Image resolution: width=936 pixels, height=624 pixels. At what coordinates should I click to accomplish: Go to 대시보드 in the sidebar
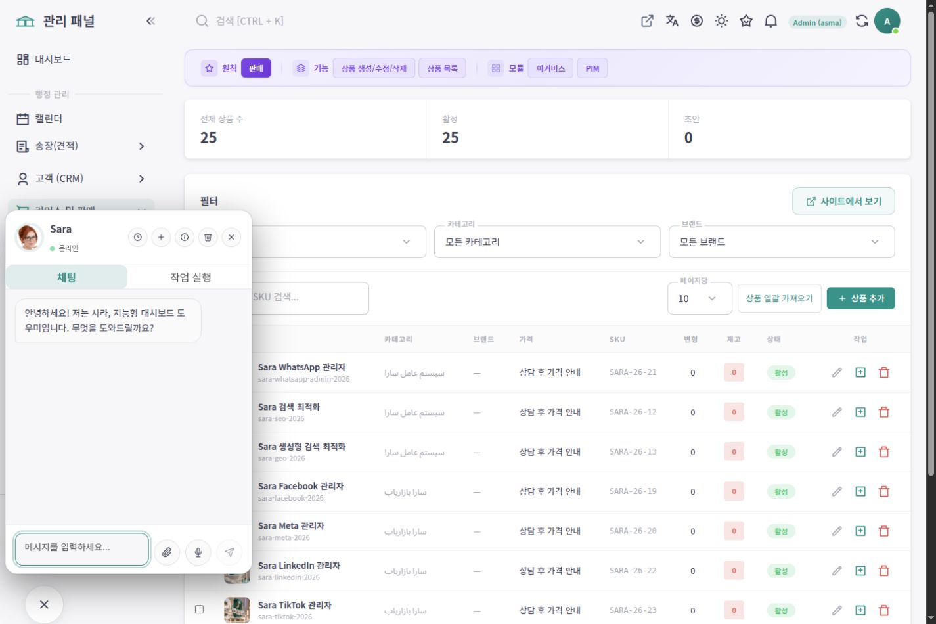point(81,59)
